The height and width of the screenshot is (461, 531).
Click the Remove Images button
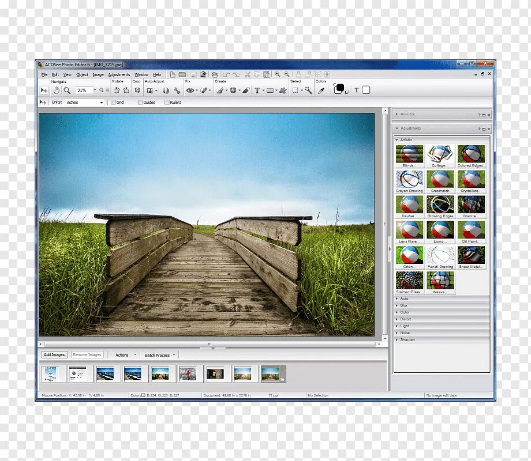[x=87, y=354]
